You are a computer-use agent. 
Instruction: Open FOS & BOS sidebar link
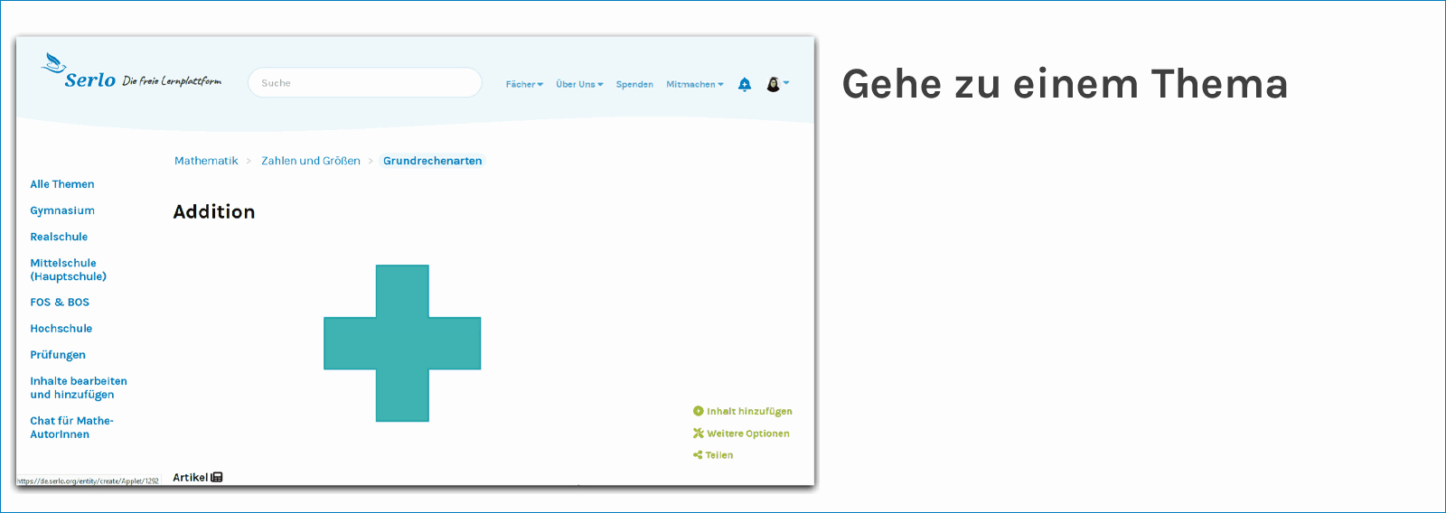coord(60,303)
